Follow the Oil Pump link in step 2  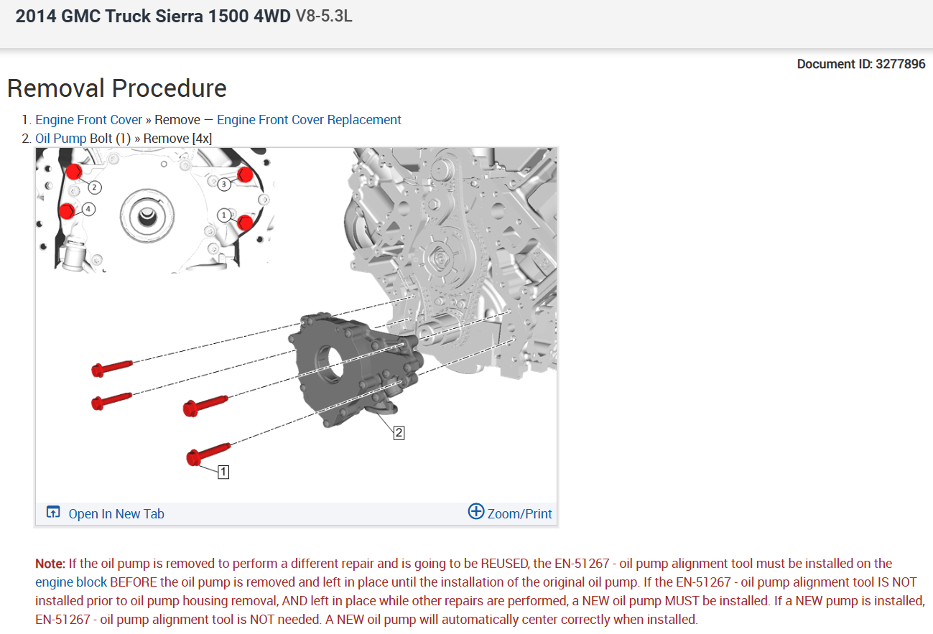(61, 138)
